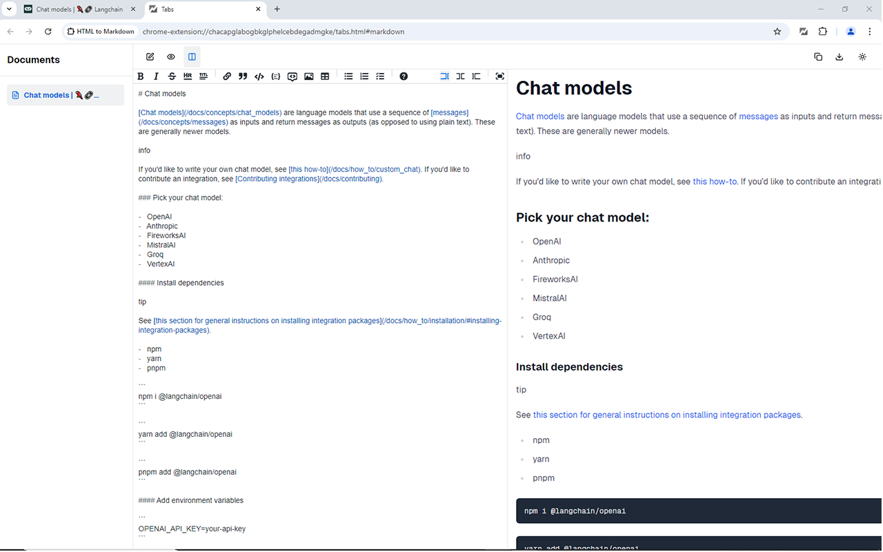Open the 'this how-to' link in the preview

(x=715, y=182)
